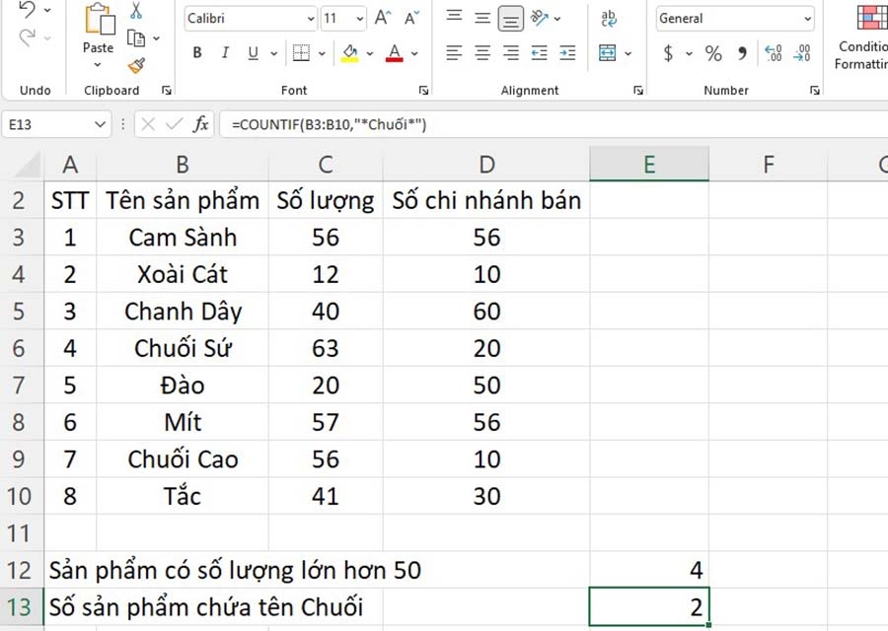Click the Increase Decimal icon
Screen dimensions: 888x631
773,53
